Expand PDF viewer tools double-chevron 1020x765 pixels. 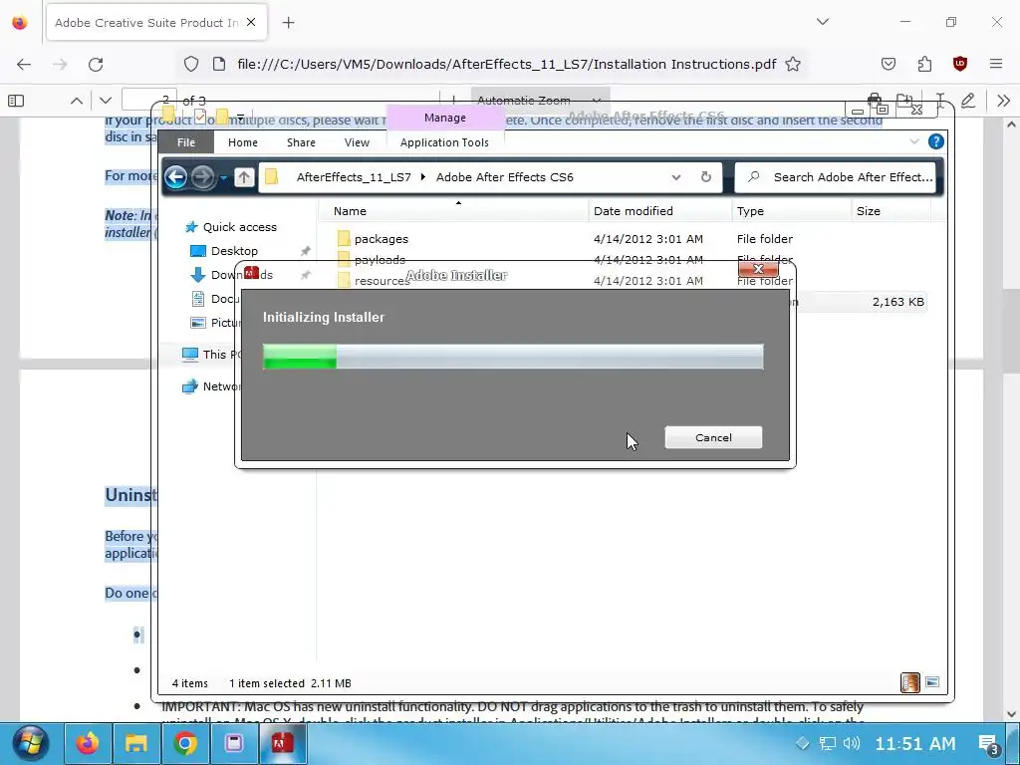[x=1003, y=101]
